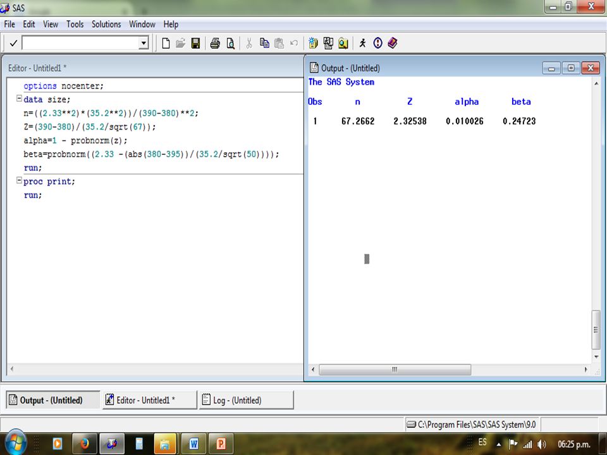Click the ES language indicator
Viewport: 607px width, 455px height.
[482, 442]
